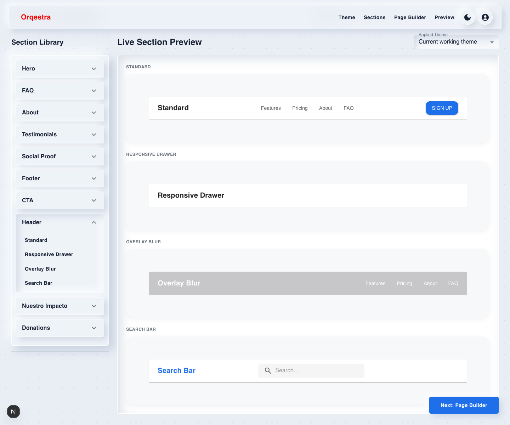
Task: Click Pricing in Overlay Blur header
Action: click(404, 283)
